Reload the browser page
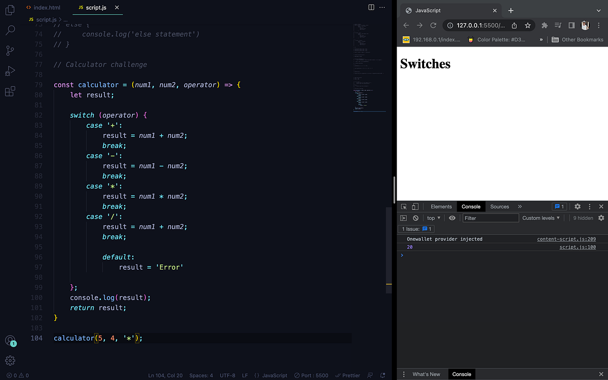The height and width of the screenshot is (380, 608). [x=433, y=25]
